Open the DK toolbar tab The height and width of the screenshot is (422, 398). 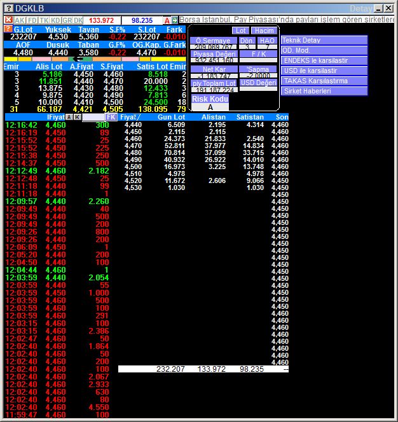pyautogui.click(x=78, y=20)
